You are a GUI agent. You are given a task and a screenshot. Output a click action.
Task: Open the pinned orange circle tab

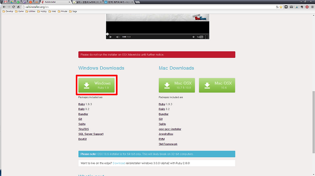31,2
